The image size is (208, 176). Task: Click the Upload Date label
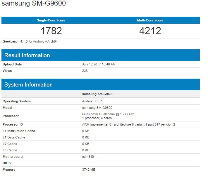coord(12,64)
